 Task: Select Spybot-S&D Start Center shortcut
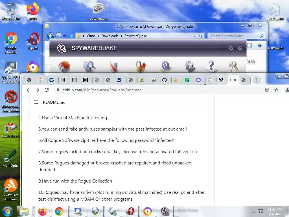click(x=11, y=73)
